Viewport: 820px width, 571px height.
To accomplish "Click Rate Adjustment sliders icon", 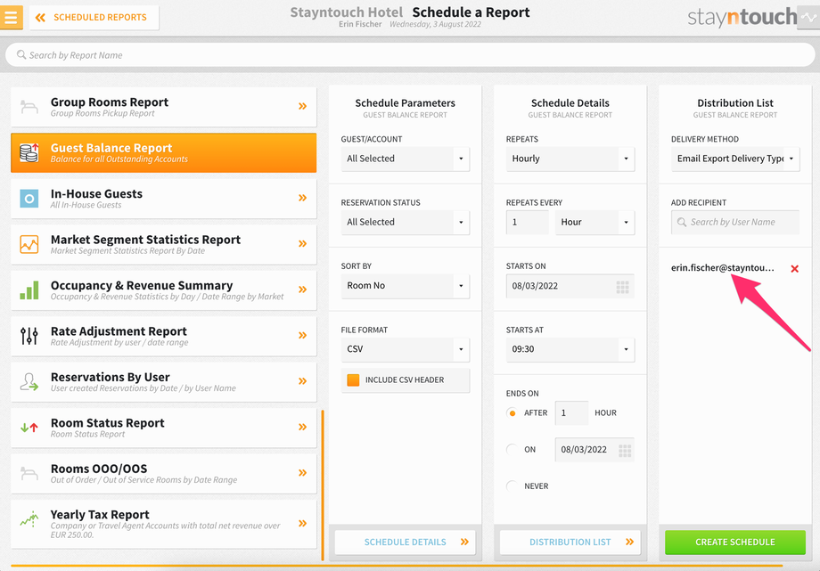I will (x=29, y=336).
